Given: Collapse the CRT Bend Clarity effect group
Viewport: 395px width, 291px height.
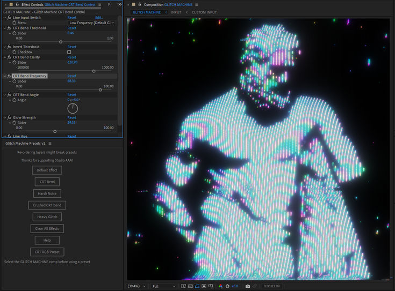Looking at the screenshot, I should (5, 57).
